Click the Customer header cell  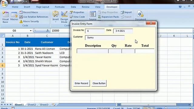[x=47, y=42]
